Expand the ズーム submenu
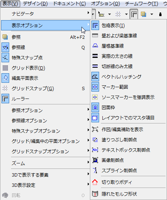Image resolution: width=167 pixels, height=200 pixels. click(x=46, y=163)
